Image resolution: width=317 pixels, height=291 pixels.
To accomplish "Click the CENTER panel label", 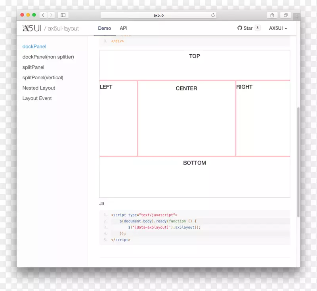I will point(186,88).
